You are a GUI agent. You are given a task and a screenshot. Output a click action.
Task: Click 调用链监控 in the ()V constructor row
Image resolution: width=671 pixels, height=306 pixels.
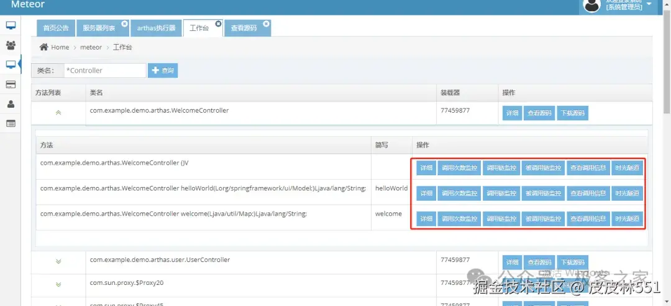501,168
